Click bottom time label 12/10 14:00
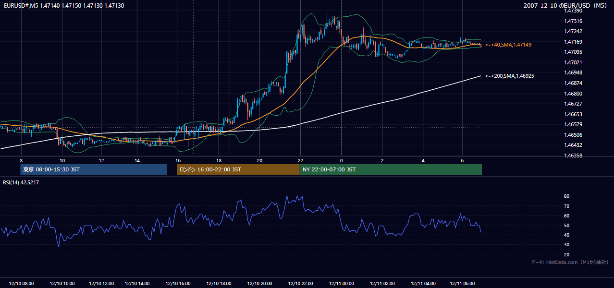This screenshot has height=288, width=614. click(x=137, y=284)
